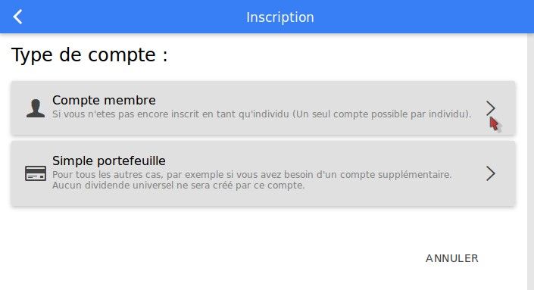Select the Simple portefeuille title
The height and width of the screenshot is (290, 534).
click(x=109, y=161)
